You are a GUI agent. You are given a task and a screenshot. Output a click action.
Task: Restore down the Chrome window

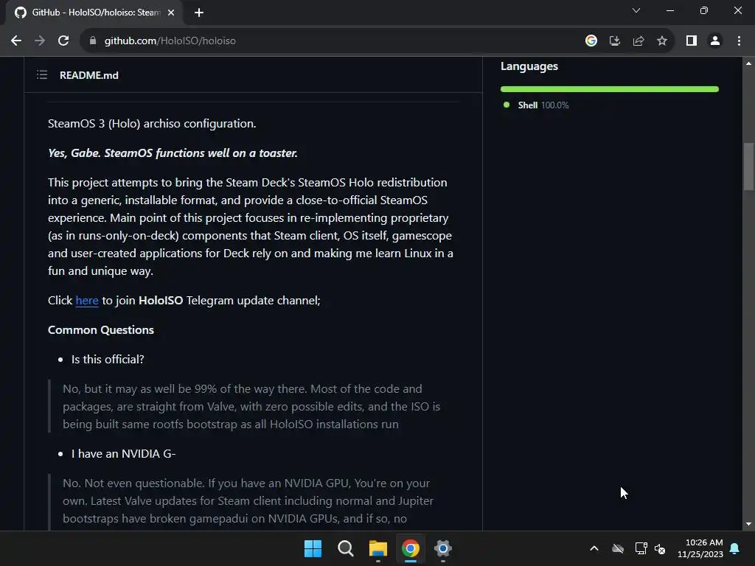click(x=704, y=10)
